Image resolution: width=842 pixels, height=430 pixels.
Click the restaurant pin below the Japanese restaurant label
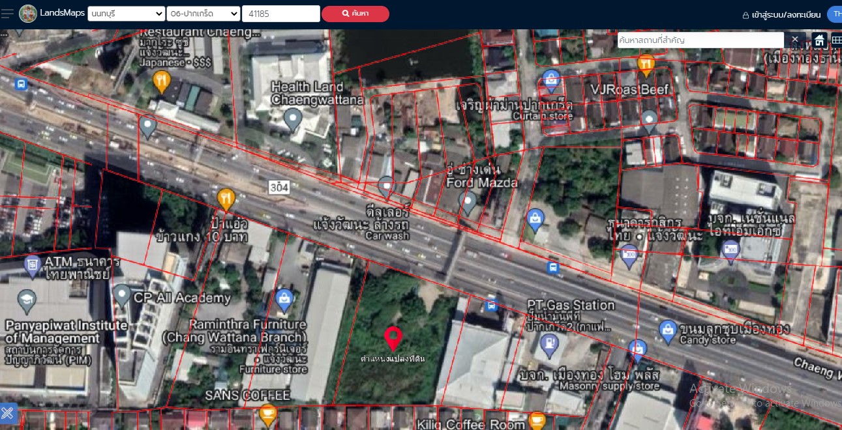click(x=162, y=81)
